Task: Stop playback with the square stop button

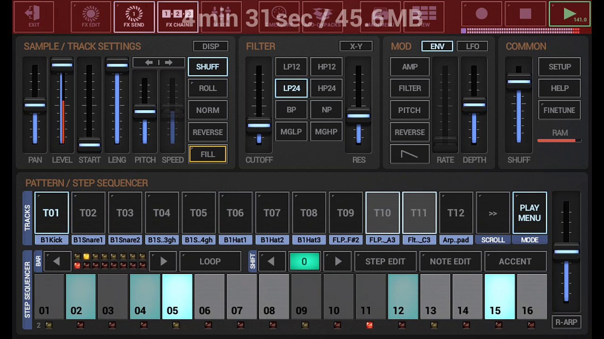Action: pyautogui.click(x=525, y=14)
